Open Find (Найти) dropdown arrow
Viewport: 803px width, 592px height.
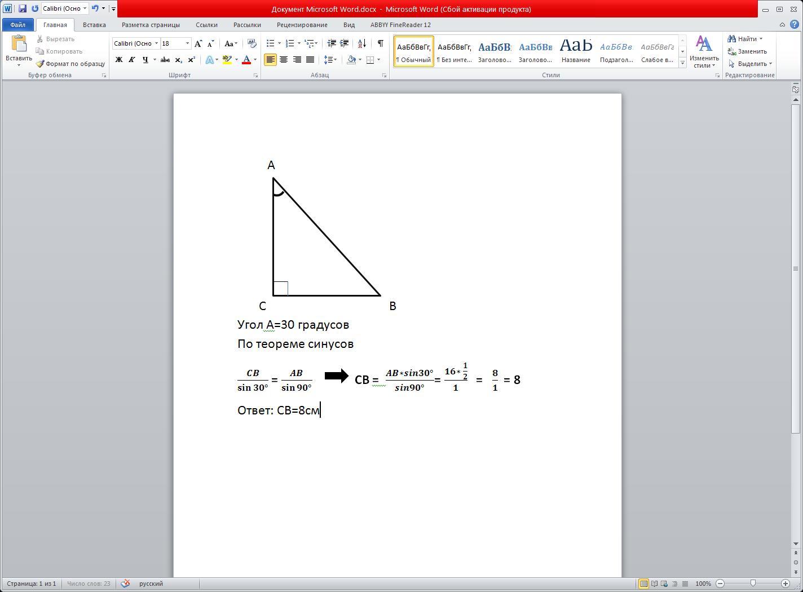point(761,39)
